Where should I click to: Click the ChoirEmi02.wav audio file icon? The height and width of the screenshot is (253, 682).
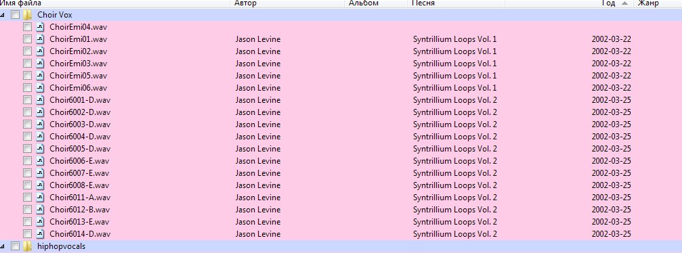tap(40, 51)
